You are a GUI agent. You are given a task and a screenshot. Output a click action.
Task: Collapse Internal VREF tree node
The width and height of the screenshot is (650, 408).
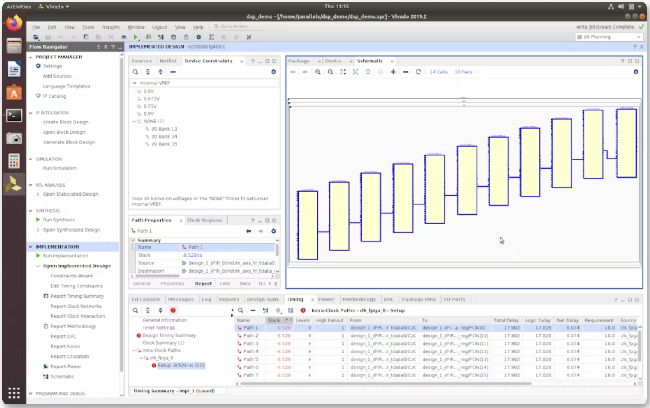(x=135, y=83)
